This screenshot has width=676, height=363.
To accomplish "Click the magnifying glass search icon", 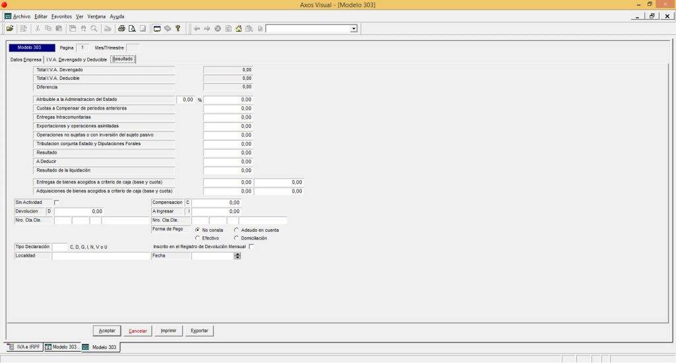I will (94, 28).
